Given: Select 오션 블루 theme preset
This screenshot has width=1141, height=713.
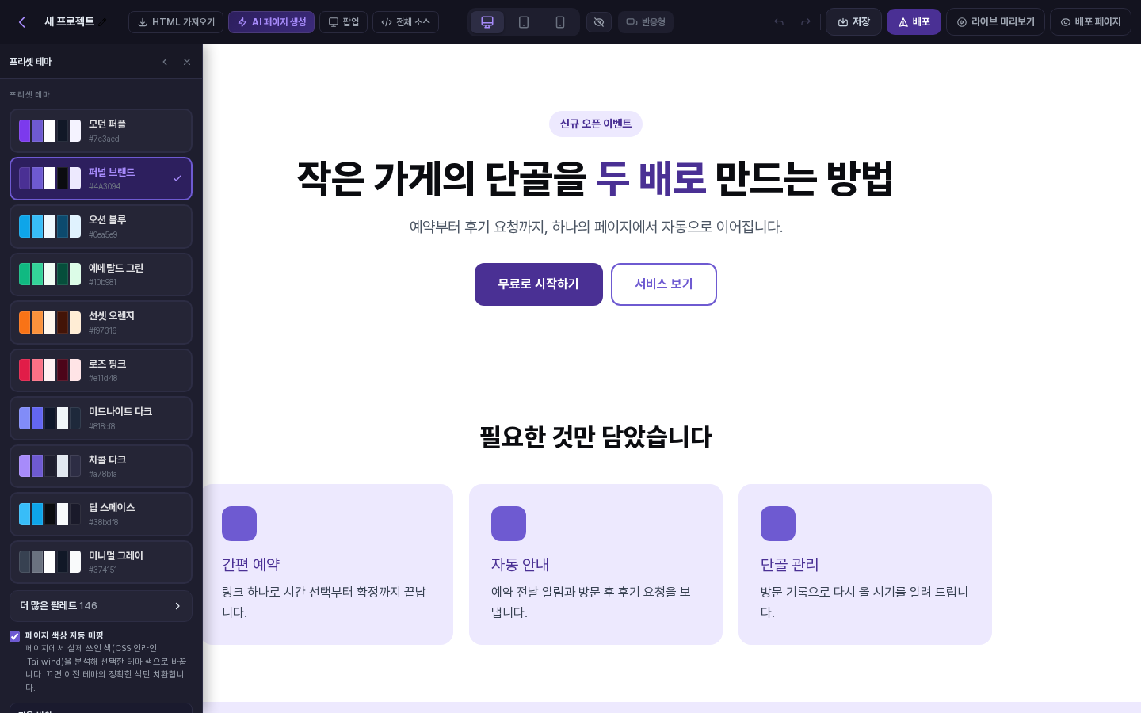Looking at the screenshot, I should [101, 227].
